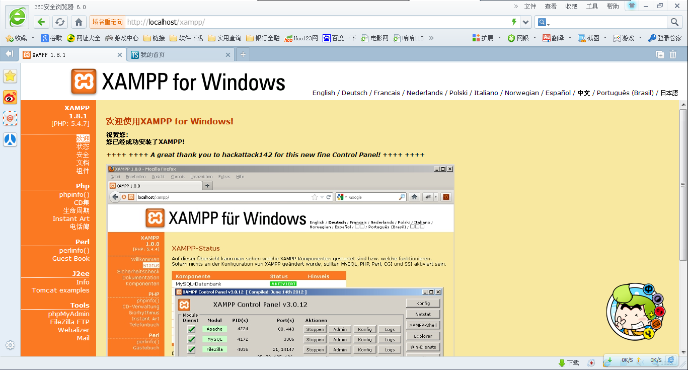The height and width of the screenshot is (370, 688).
Task: Open the 查看 menu
Action: click(x=551, y=6)
